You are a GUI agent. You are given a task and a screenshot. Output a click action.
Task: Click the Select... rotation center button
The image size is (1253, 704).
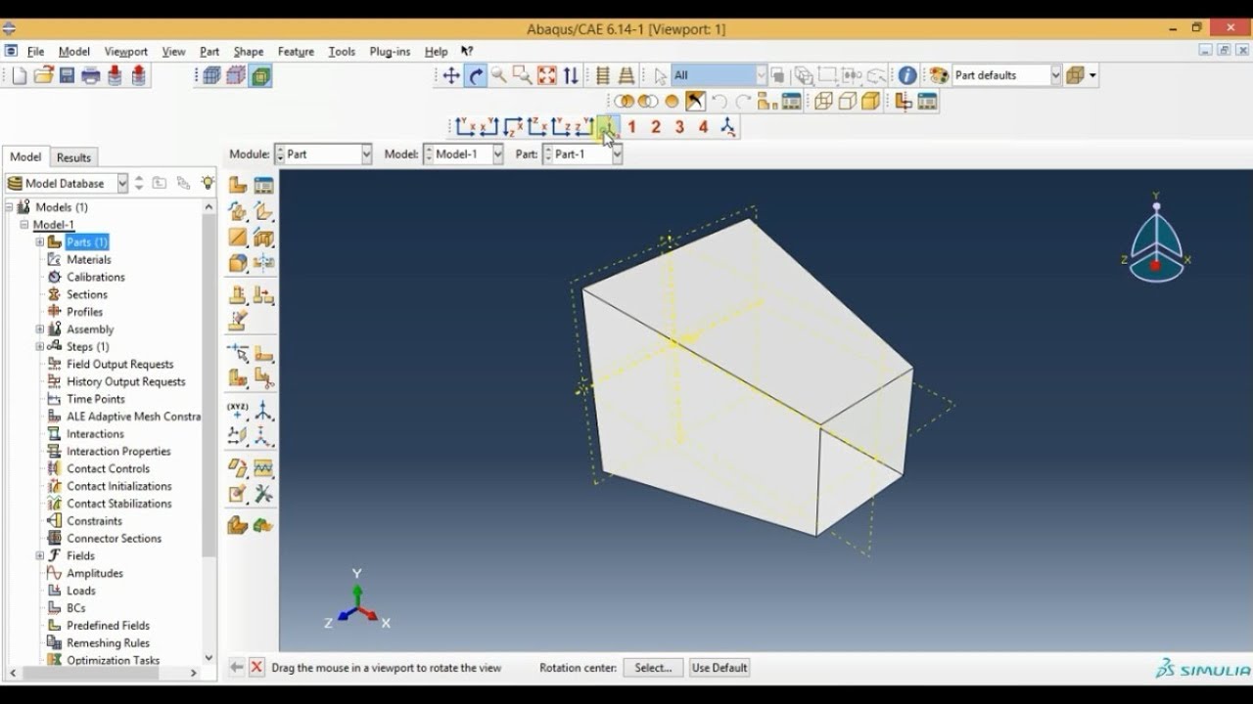click(x=653, y=668)
